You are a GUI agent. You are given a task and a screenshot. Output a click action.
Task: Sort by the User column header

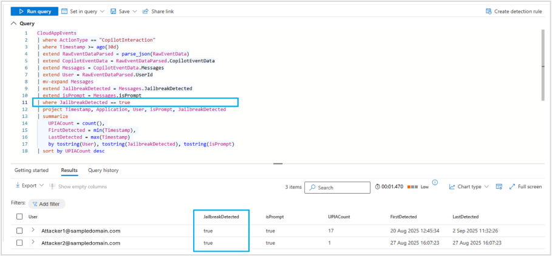tap(33, 217)
